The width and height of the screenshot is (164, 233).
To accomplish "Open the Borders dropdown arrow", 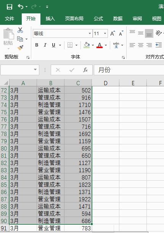I will (x=76, y=45).
